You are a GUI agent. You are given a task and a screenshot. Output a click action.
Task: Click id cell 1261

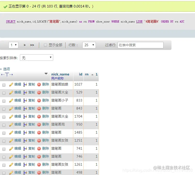click(78, 165)
